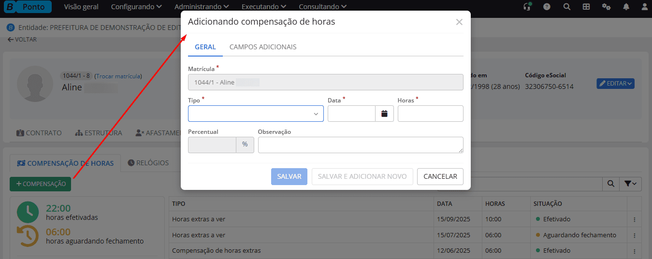
Task: Click the 22:00 horas efetivadas value
Action: [x=58, y=208]
